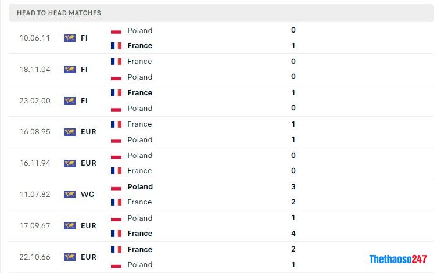The width and height of the screenshot is (437, 273).
Task: Select France team name in 10.06.11 match
Action: click(x=140, y=46)
